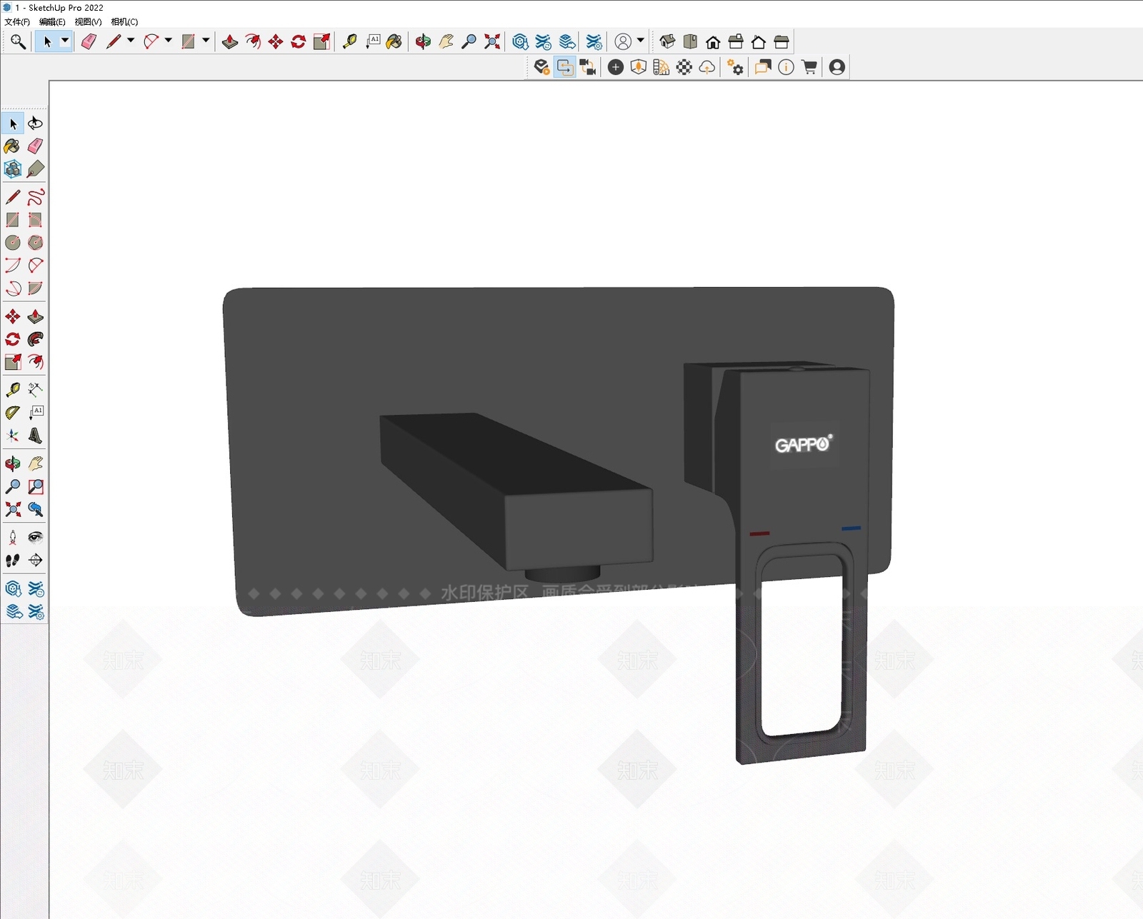Select the Section Plane tool
1143x919 pixels.
pos(35,561)
